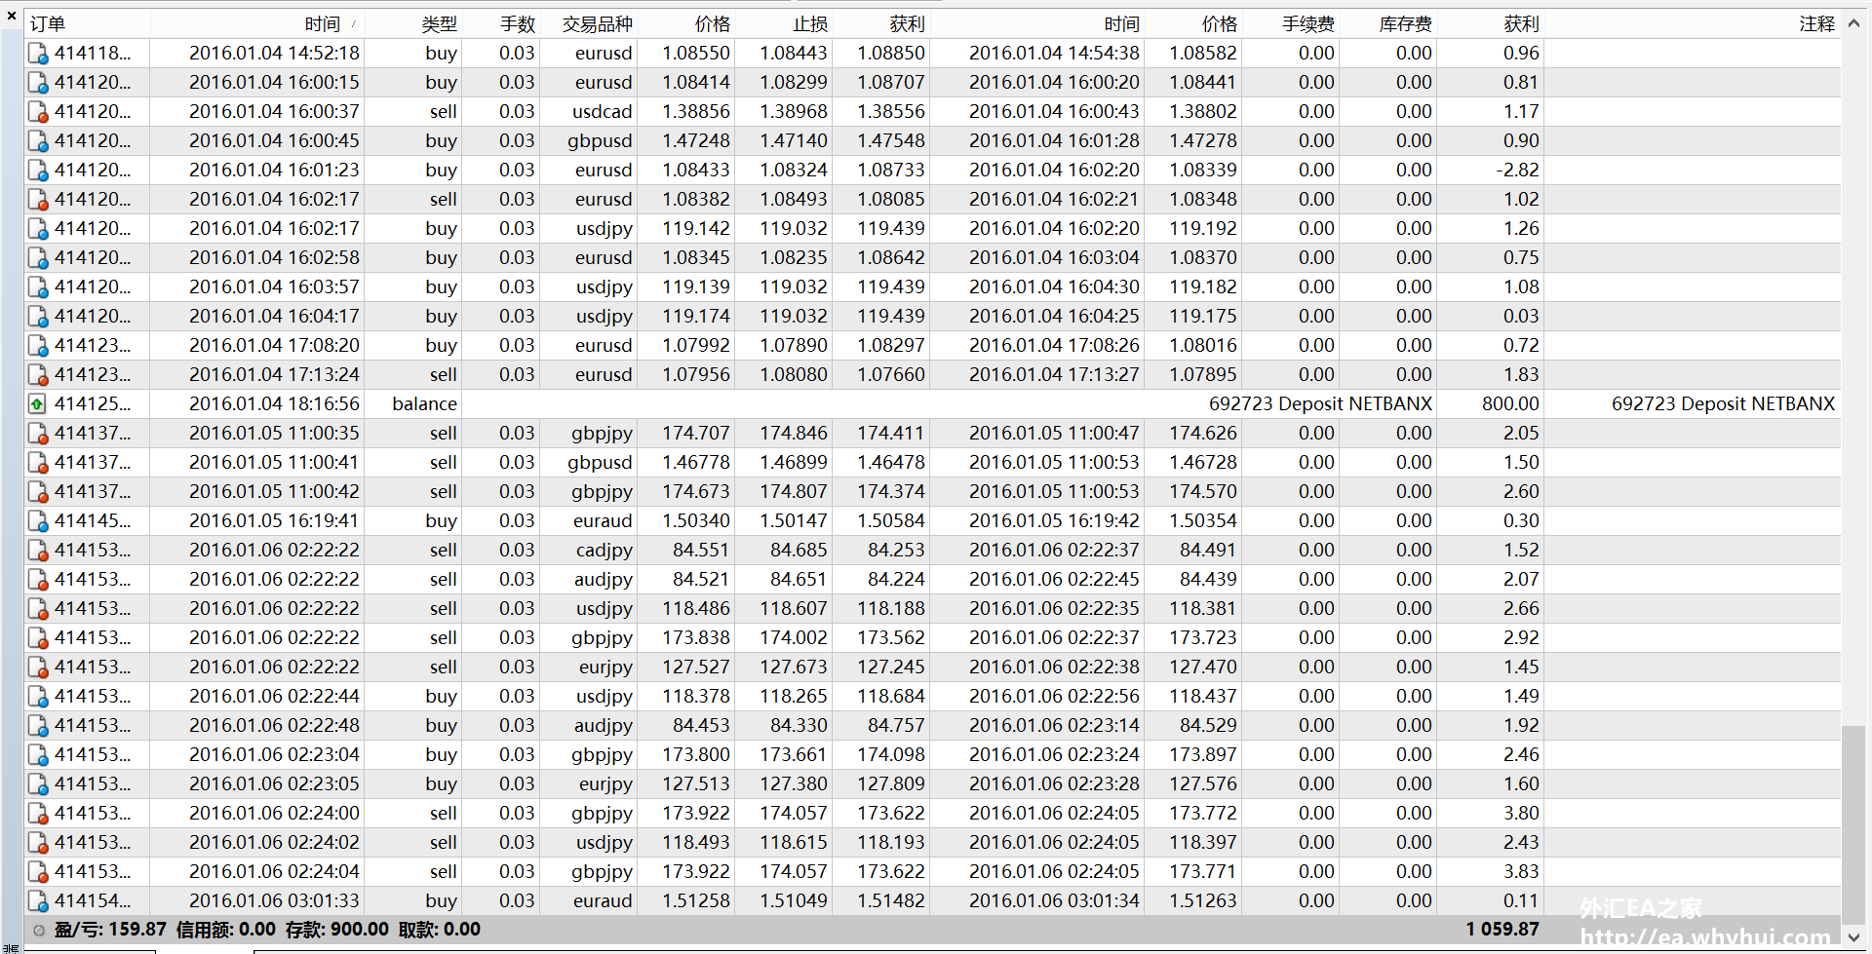Screen dimensions: 1872x954
Task: Click the order icon for the 14:52:18 eurusd buy
Action: (x=38, y=54)
